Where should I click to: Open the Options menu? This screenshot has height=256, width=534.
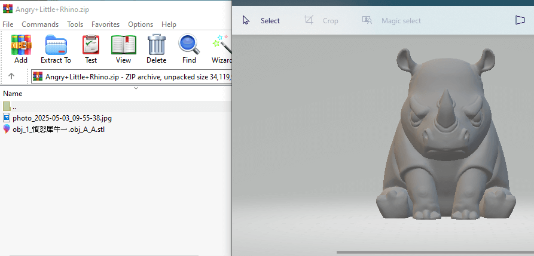[141, 24]
